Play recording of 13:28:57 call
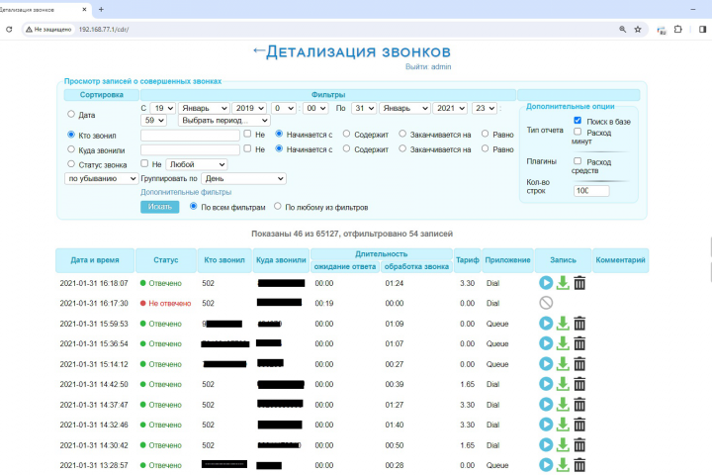Viewport: 712px width, 475px height. click(546, 464)
